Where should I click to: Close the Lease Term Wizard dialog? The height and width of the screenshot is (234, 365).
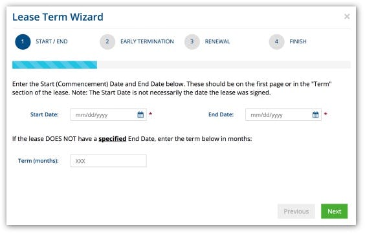click(347, 16)
